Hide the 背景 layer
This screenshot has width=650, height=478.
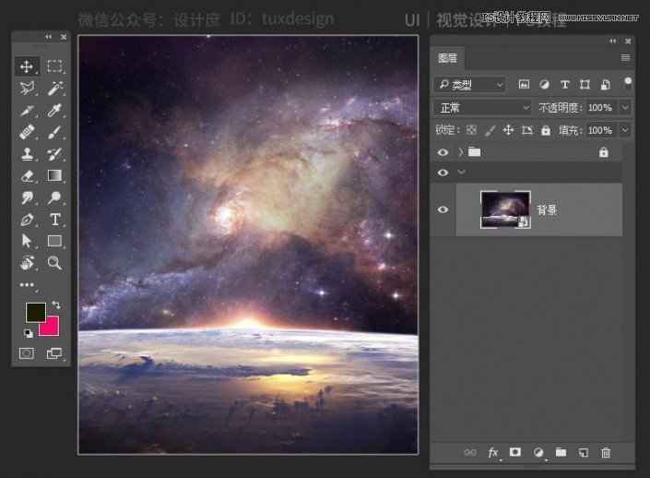[443, 209]
